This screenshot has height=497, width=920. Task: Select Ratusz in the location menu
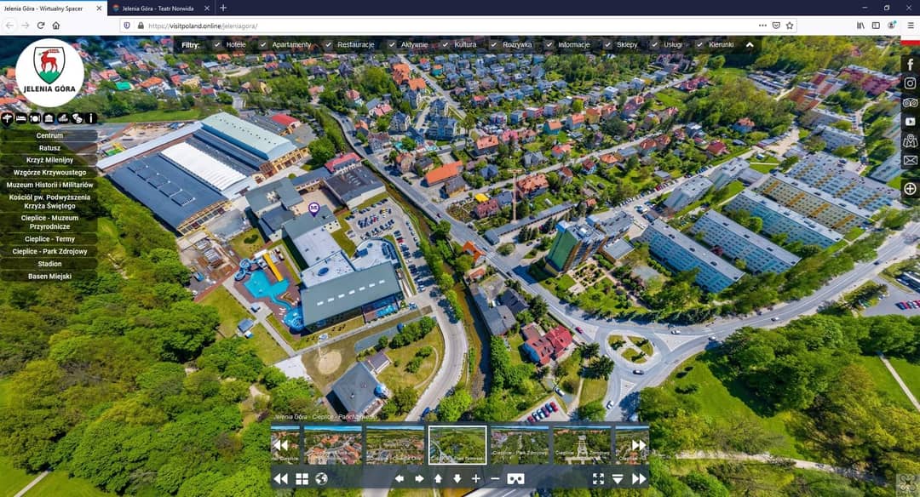[x=49, y=148]
